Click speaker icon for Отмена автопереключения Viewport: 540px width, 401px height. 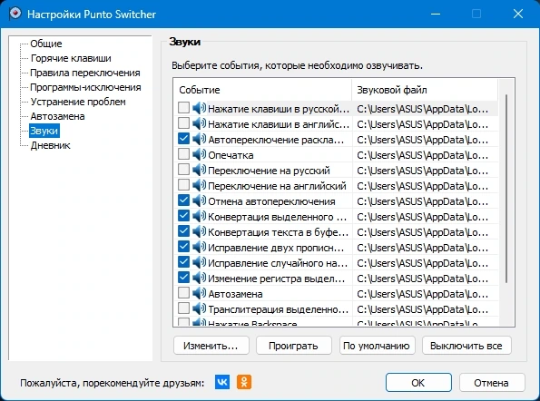click(199, 200)
